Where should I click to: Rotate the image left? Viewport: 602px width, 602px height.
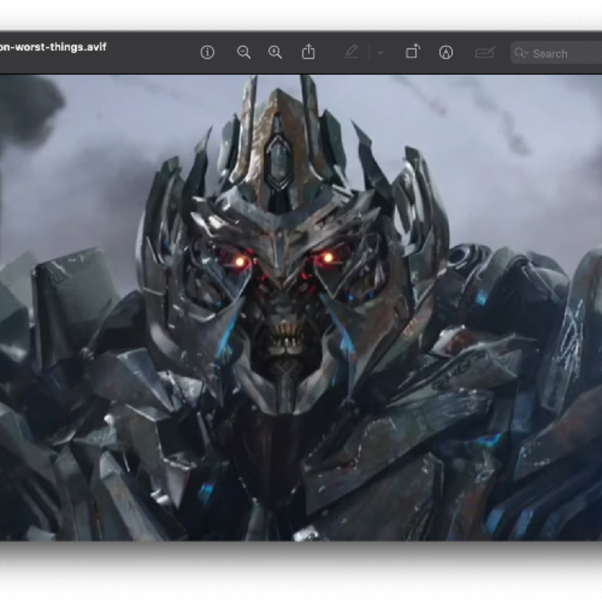point(412,52)
